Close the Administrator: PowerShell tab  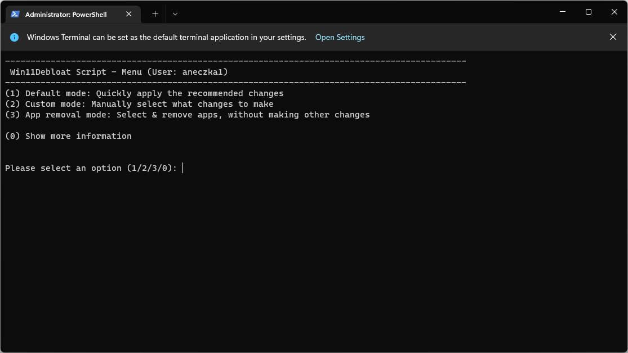[128, 14]
